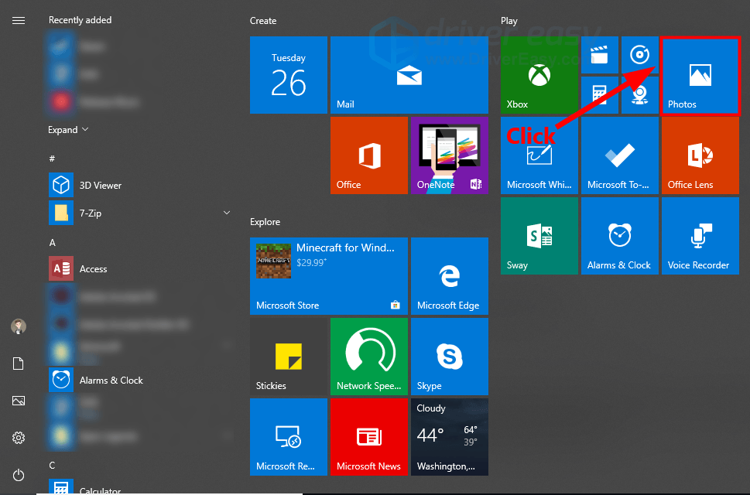Launch the Office tile
This screenshot has width=750, height=495.
point(369,155)
